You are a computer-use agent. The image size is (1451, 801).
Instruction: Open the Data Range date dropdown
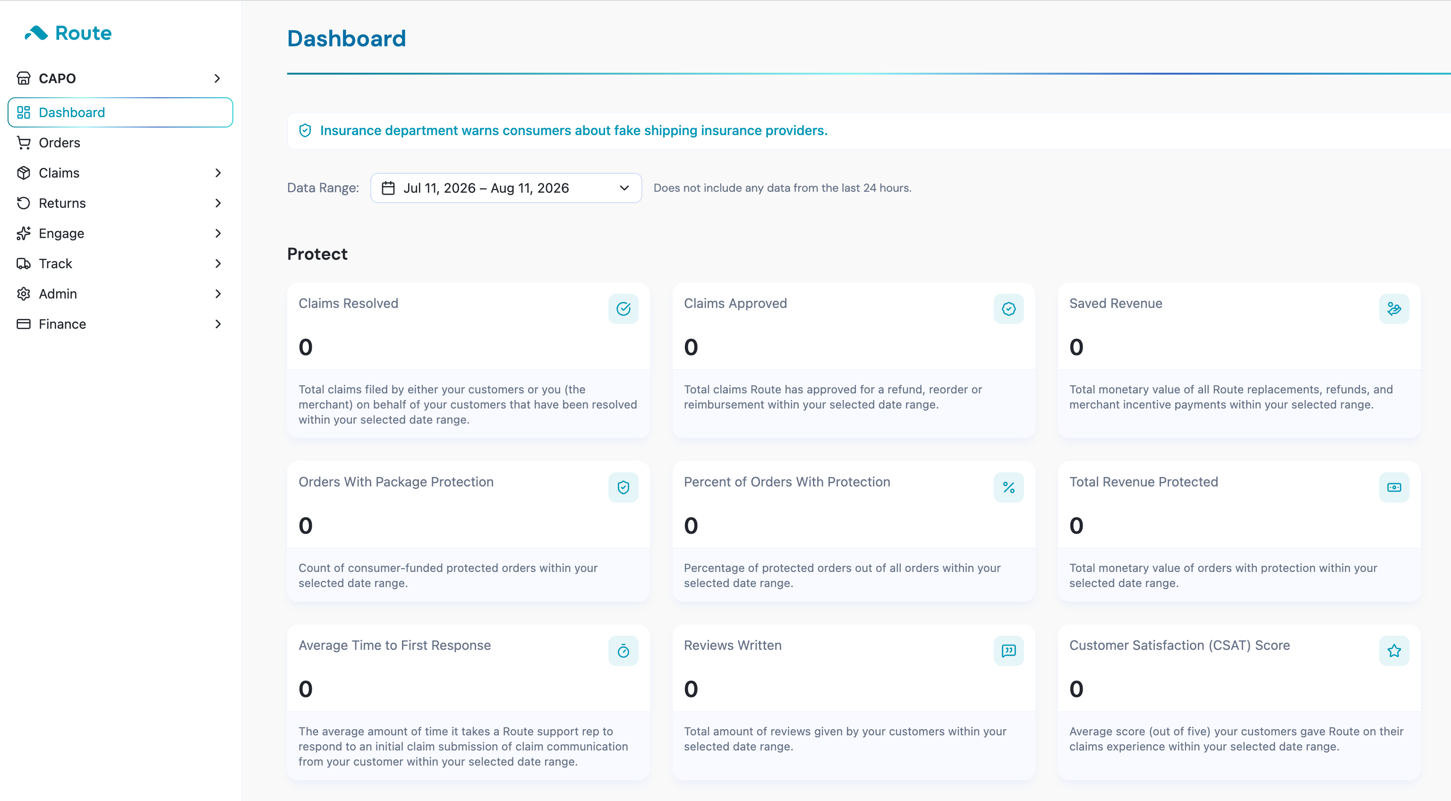click(506, 188)
